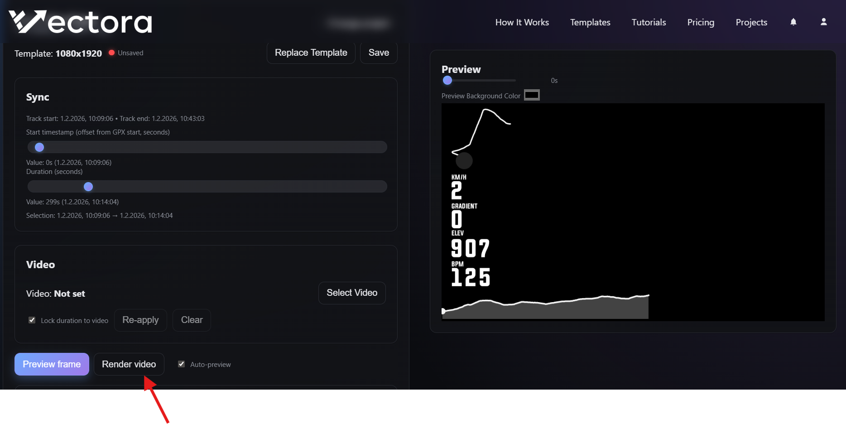This screenshot has height=424, width=846.
Task: Click the Vectora logo
Action: pos(80,22)
